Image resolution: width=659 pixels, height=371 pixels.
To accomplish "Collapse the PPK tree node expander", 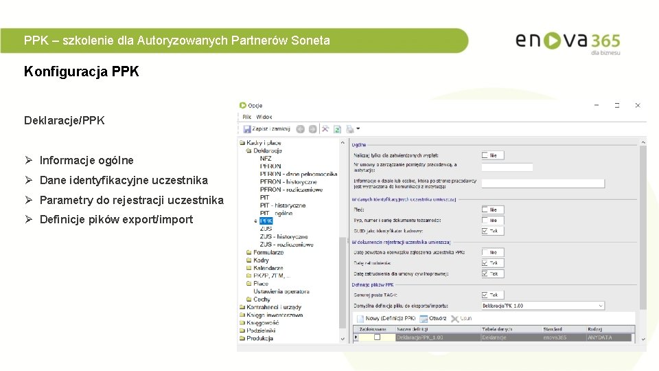I will pos(255,221).
